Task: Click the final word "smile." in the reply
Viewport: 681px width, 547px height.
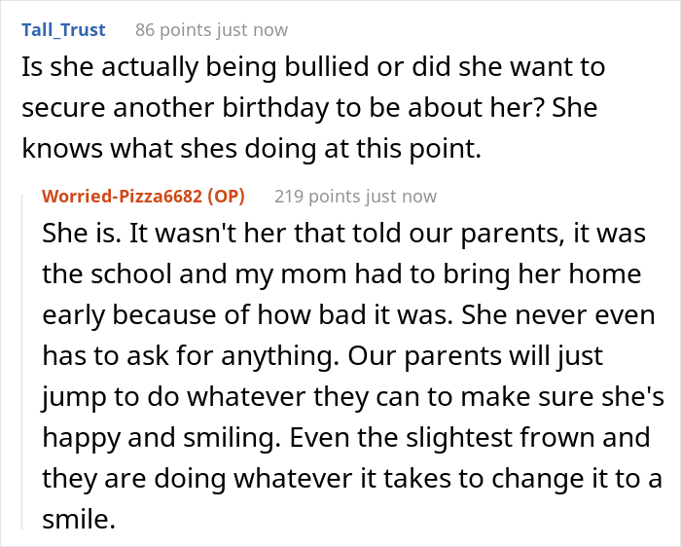Action: pyautogui.click(x=78, y=520)
